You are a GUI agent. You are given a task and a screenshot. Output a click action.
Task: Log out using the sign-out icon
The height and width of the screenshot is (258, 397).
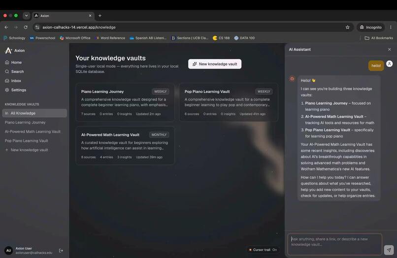coord(61,251)
